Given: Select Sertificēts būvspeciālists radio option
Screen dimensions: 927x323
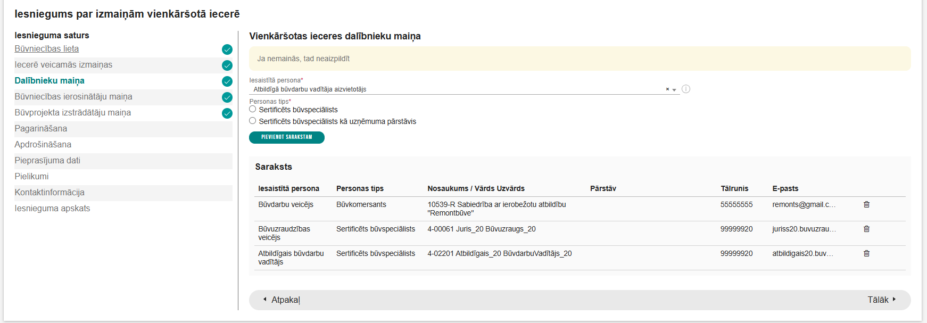Looking at the screenshot, I should (253, 109).
